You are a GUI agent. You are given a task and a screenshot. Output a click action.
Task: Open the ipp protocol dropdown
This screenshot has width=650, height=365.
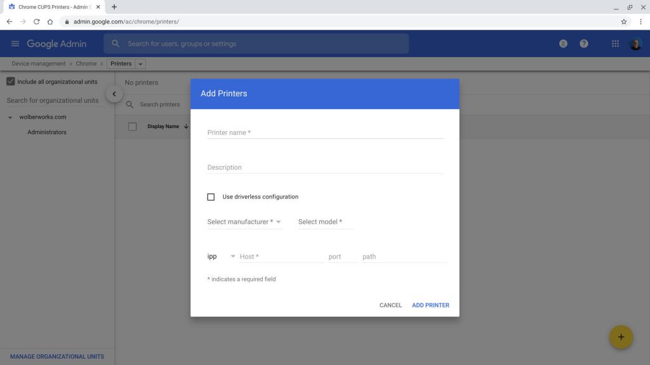(x=219, y=256)
